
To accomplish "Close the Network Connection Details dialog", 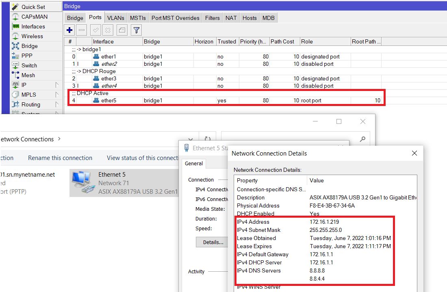I will click(414, 153).
